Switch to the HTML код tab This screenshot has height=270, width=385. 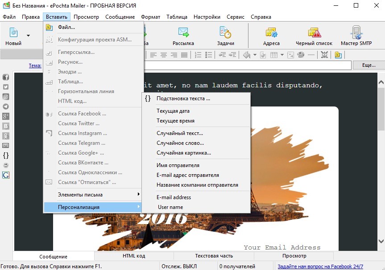click(x=134, y=256)
